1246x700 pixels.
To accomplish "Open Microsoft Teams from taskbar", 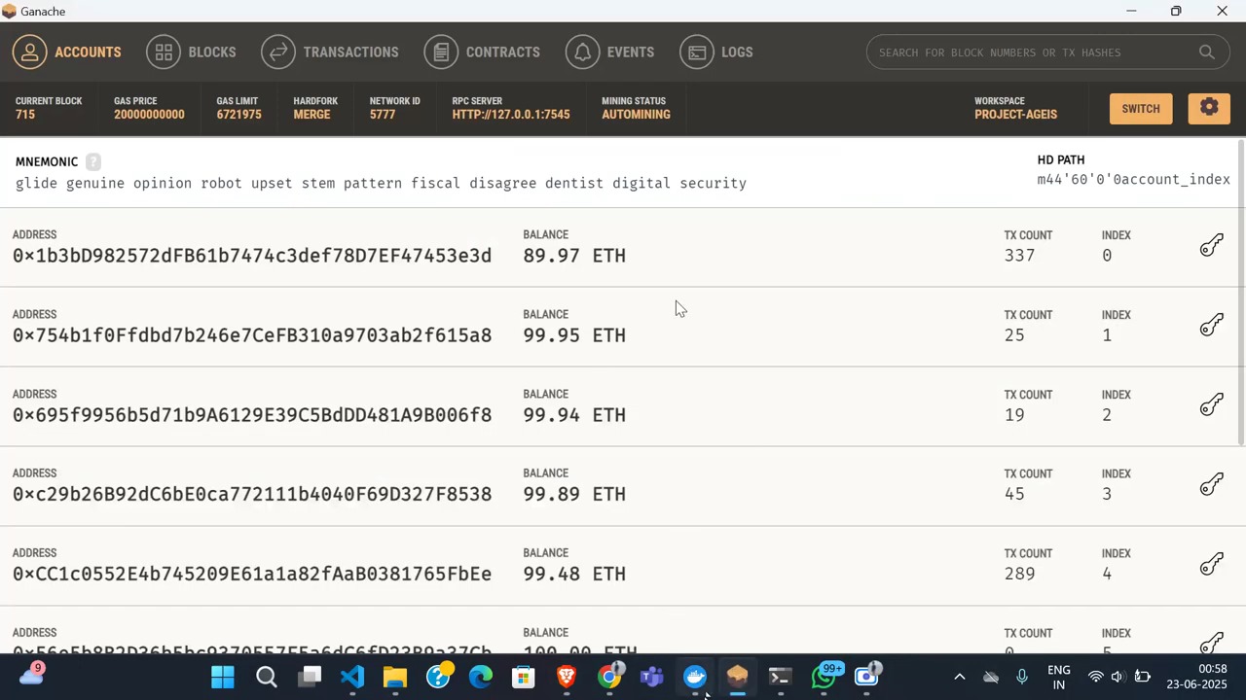I will pos(652,677).
